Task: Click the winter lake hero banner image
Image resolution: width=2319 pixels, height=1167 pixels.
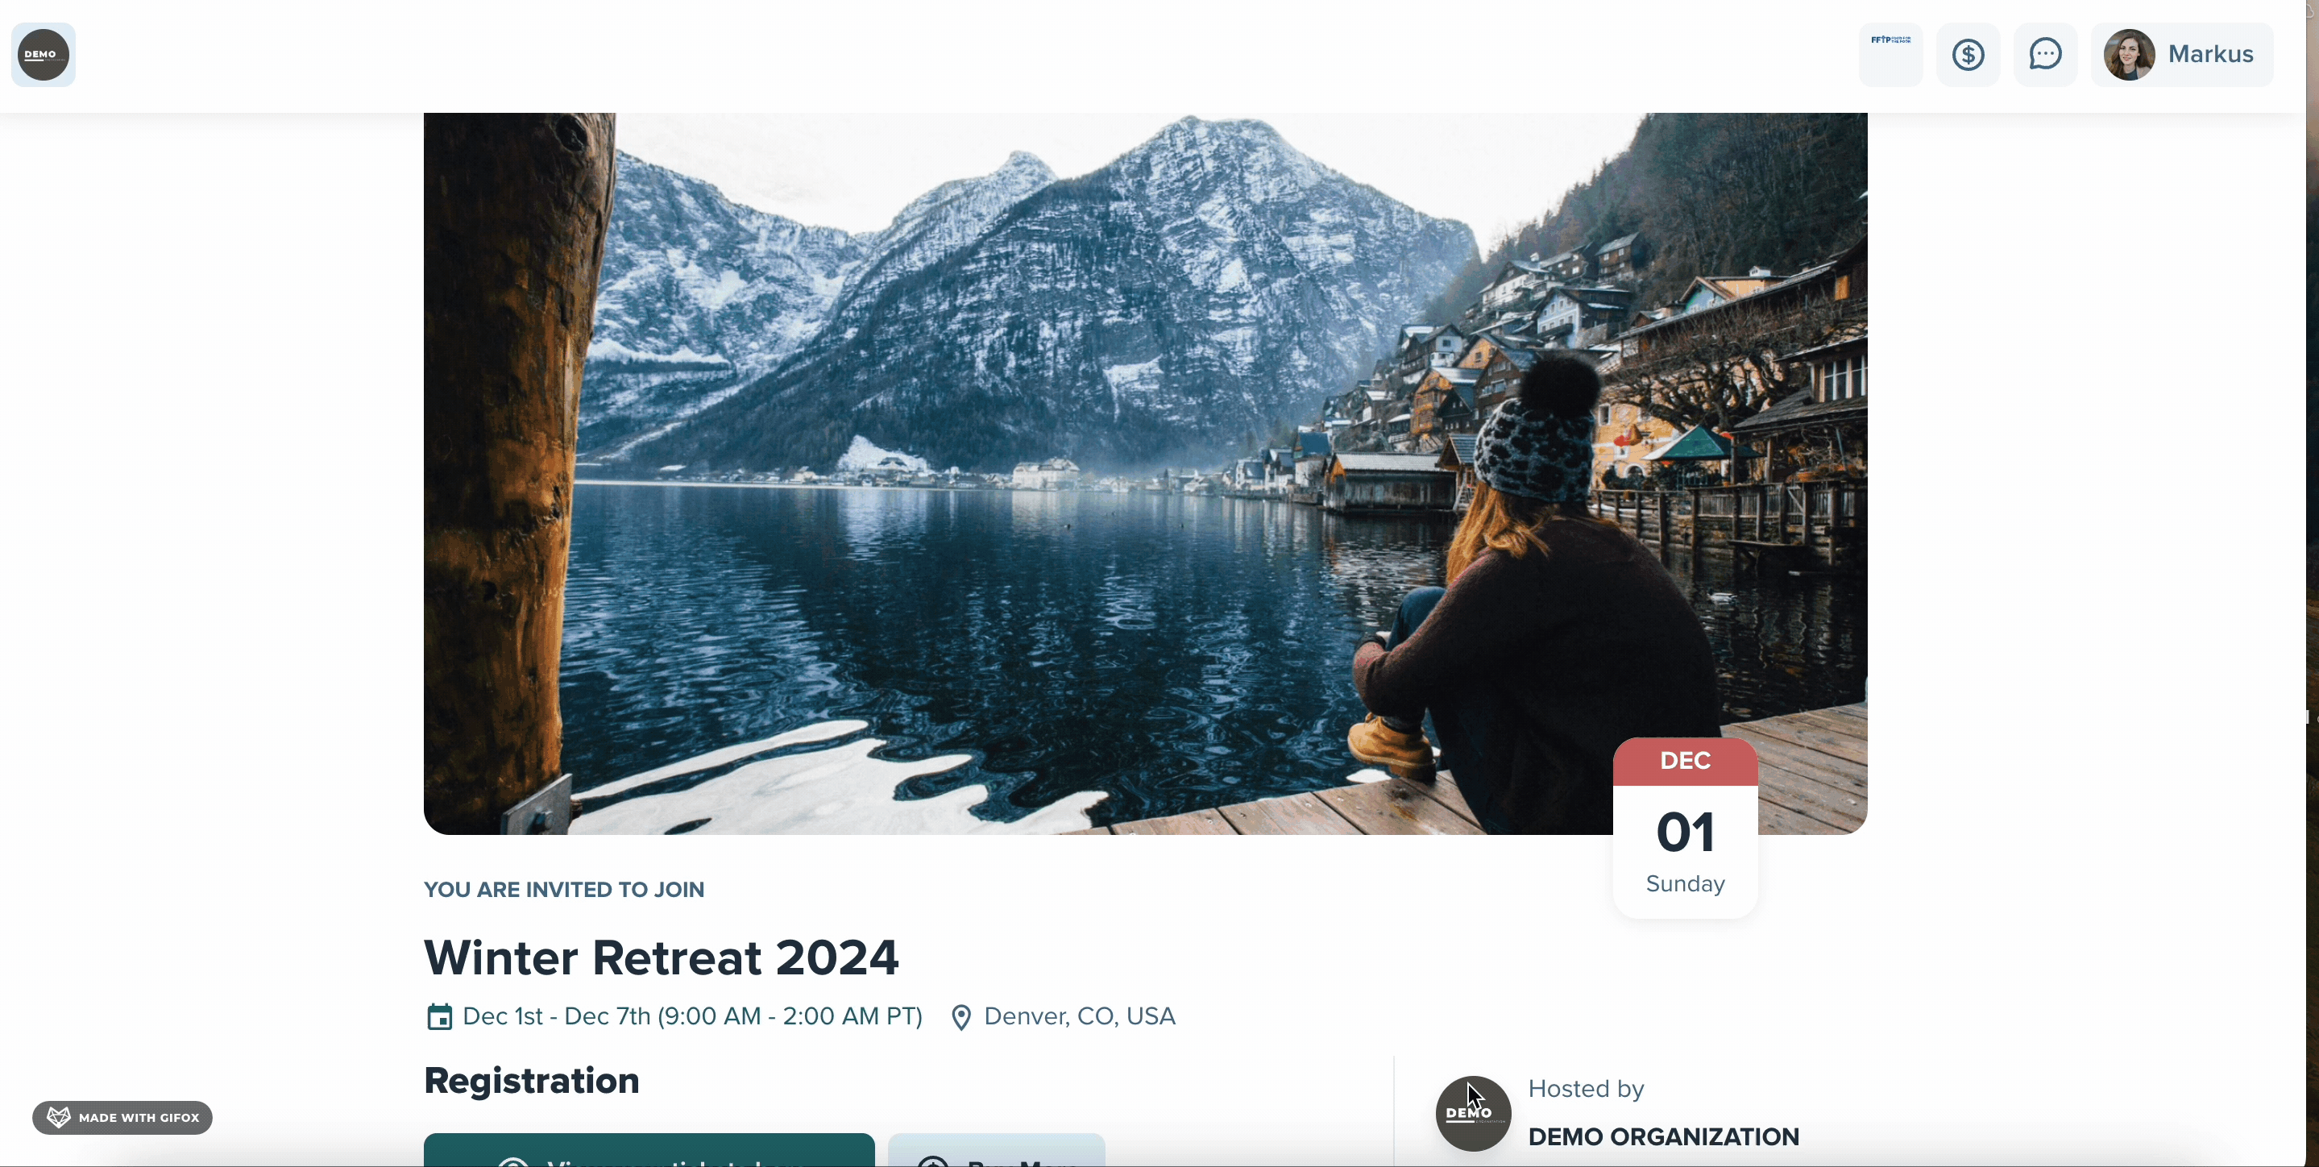Action: pos(1145,474)
